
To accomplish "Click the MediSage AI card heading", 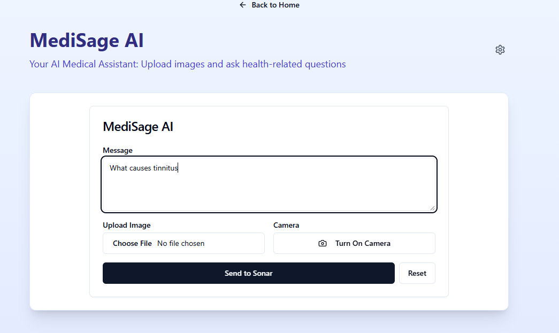I will 138,127.
